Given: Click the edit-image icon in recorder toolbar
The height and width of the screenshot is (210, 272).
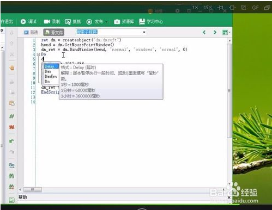Looking at the screenshot, I should coord(244,8).
